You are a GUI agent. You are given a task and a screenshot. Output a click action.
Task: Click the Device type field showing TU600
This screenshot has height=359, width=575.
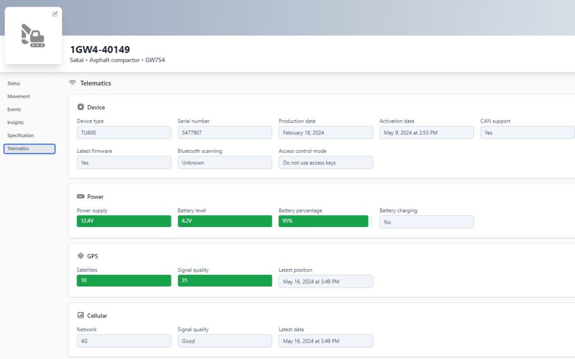124,132
